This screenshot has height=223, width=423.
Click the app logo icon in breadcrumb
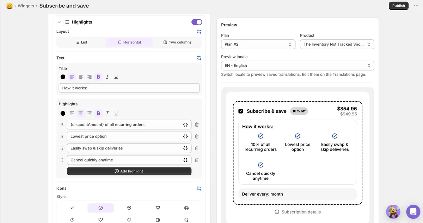[10, 6]
